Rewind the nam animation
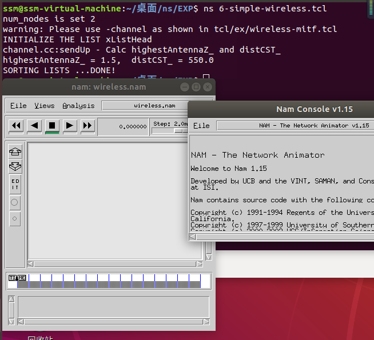The height and width of the screenshot is (340, 374). coord(16,126)
